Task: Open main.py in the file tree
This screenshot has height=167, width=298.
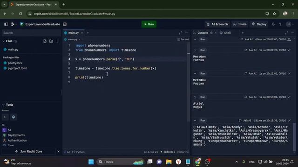Action: 13,50
